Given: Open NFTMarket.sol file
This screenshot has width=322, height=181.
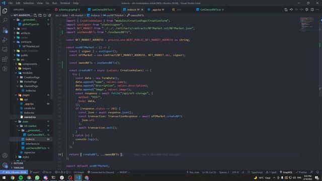Looking at the screenshot, I should click(x=31, y=46).
